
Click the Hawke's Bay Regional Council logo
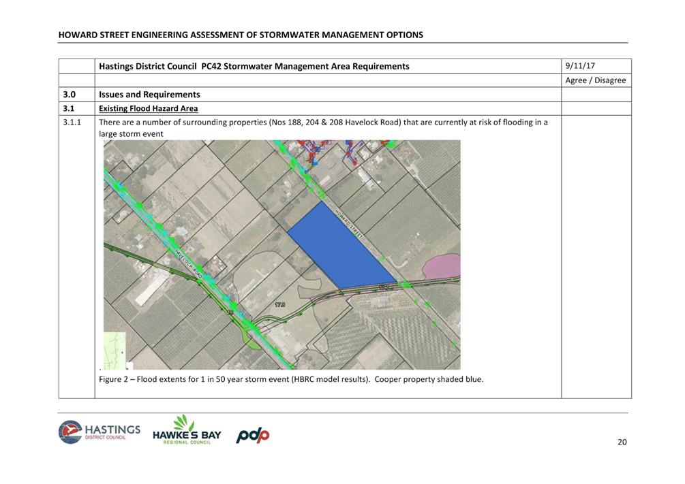(187, 430)
